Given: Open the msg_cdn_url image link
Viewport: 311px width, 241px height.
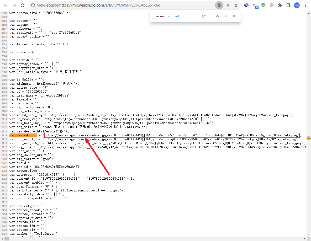Looking at the screenshot, I should [x=171, y=135].
